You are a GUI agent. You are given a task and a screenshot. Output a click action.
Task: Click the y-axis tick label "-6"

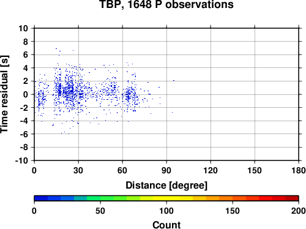click(x=24, y=134)
